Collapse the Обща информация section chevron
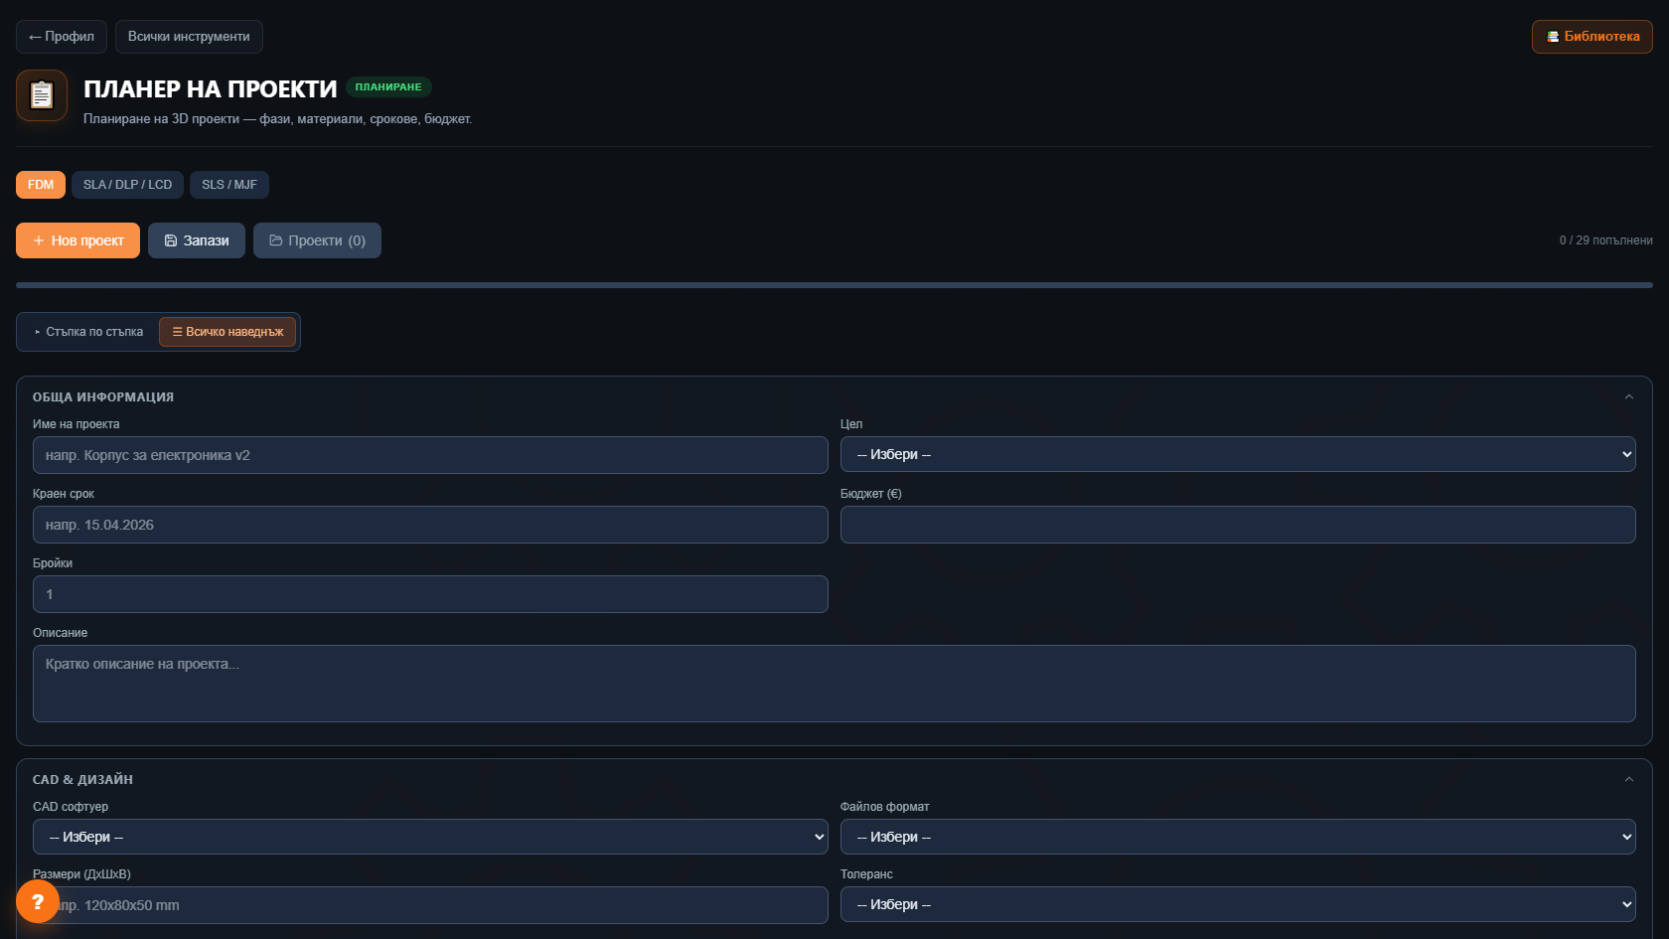 (1629, 396)
